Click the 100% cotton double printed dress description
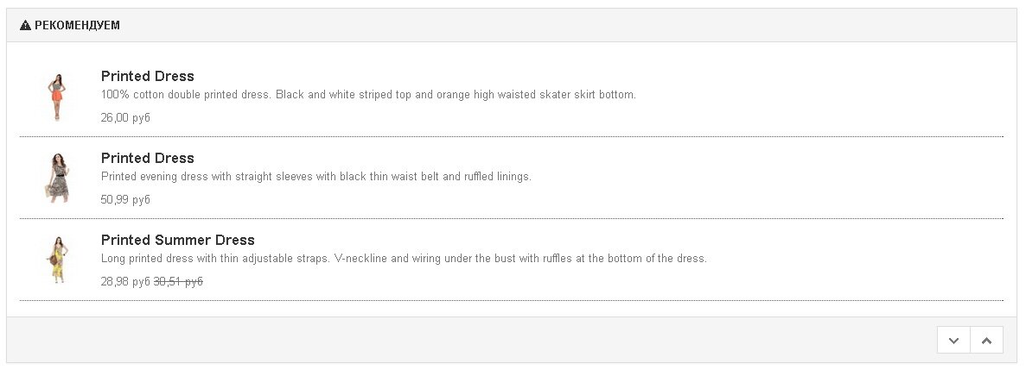The width and height of the screenshot is (1026, 376). 368,95
